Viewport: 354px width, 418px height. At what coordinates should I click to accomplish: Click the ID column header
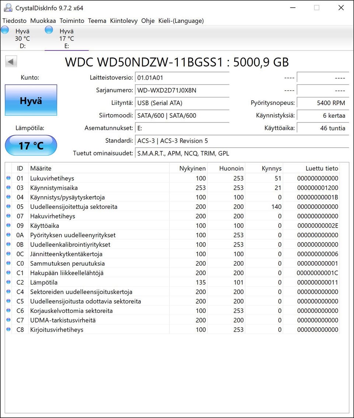(x=20, y=168)
